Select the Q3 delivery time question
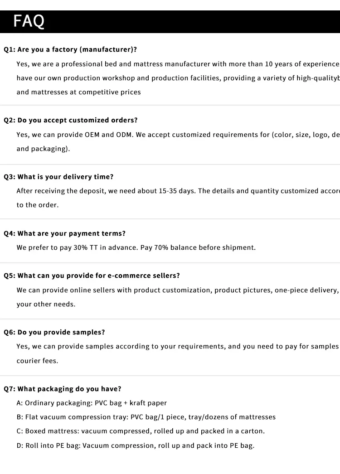340x474 pixels. (x=58, y=177)
